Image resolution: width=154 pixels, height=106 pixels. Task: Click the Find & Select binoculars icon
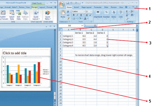tap(132, 15)
